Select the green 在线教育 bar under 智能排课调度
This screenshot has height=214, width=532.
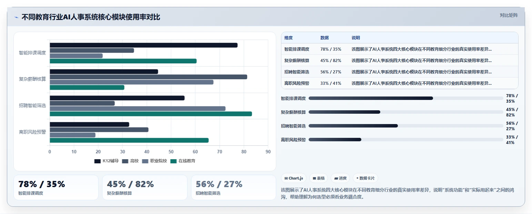(x=123, y=61)
